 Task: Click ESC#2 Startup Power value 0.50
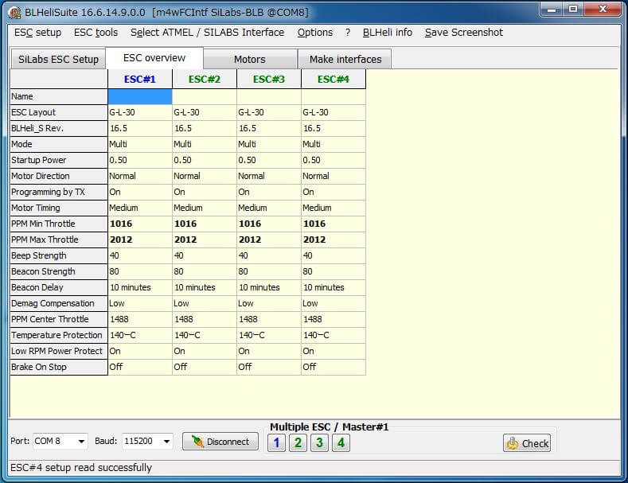click(205, 160)
